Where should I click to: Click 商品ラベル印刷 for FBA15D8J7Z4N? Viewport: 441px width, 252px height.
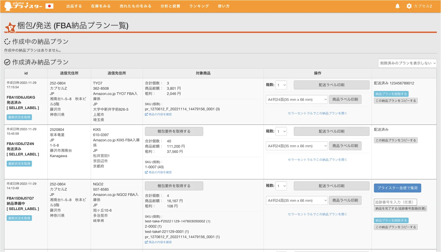(345, 146)
